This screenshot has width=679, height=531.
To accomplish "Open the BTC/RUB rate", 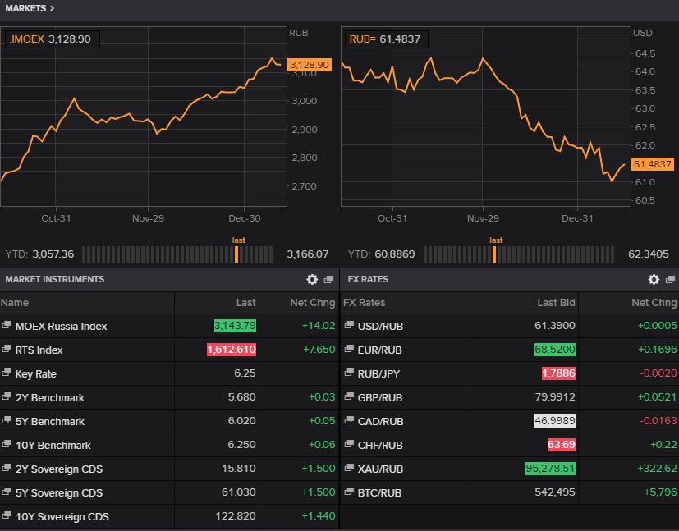I will (x=379, y=493).
